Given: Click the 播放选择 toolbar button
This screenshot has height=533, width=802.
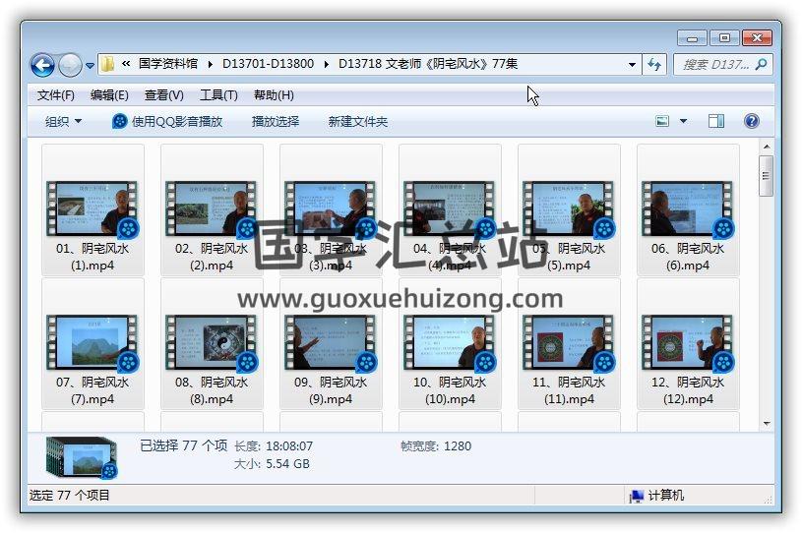Looking at the screenshot, I should point(276,121).
